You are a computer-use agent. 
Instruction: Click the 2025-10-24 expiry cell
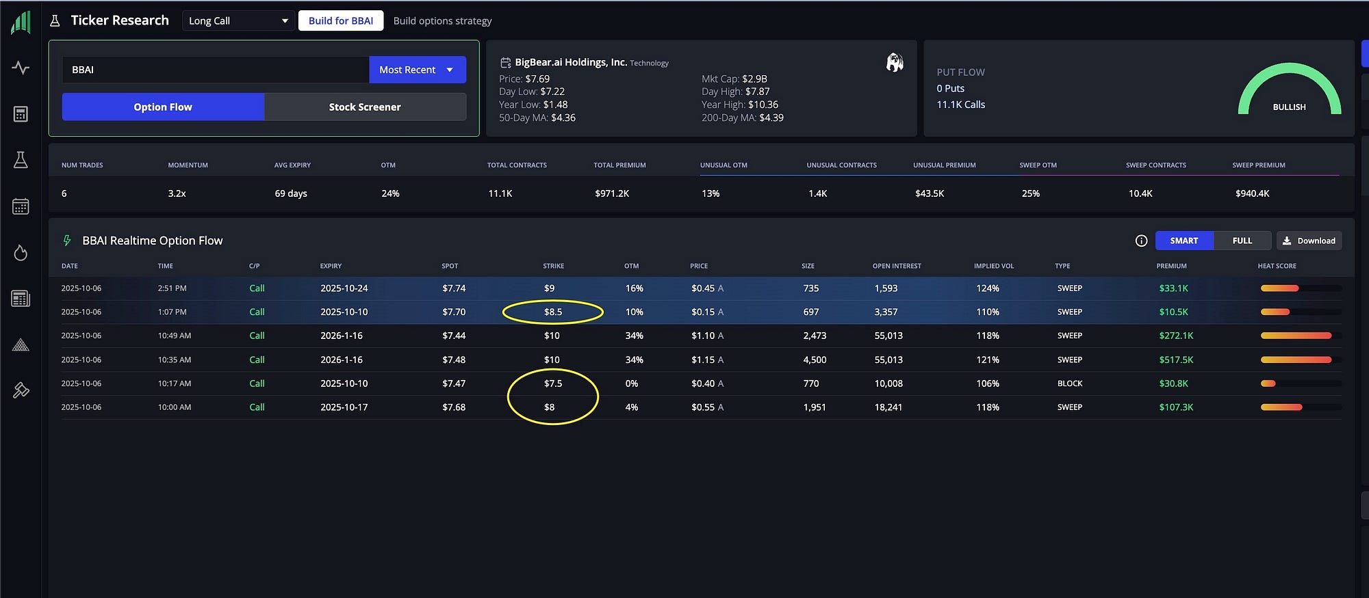(344, 288)
